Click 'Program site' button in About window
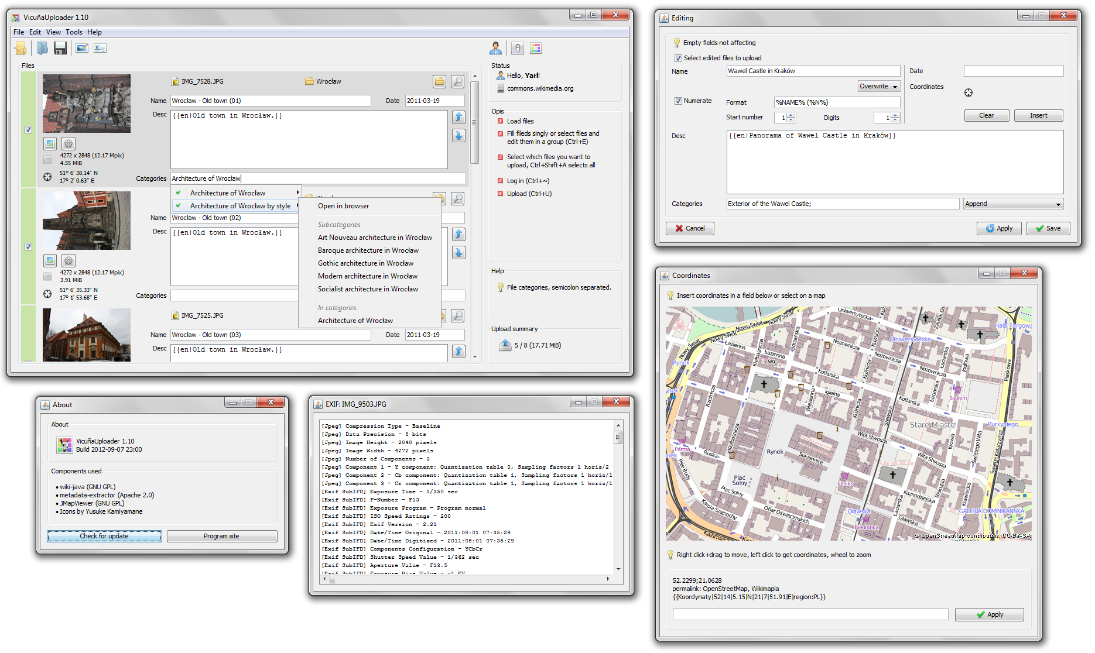This screenshot has height=653, width=1095. pyautogui.click(x=221, y=536)
